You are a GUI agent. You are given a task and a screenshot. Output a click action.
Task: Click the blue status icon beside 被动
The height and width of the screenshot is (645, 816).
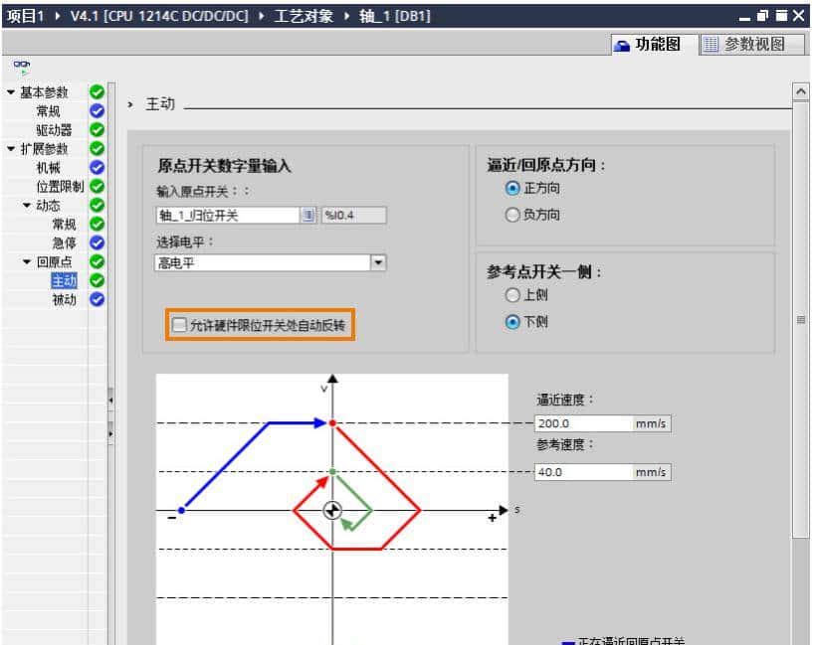click(96, 298)
